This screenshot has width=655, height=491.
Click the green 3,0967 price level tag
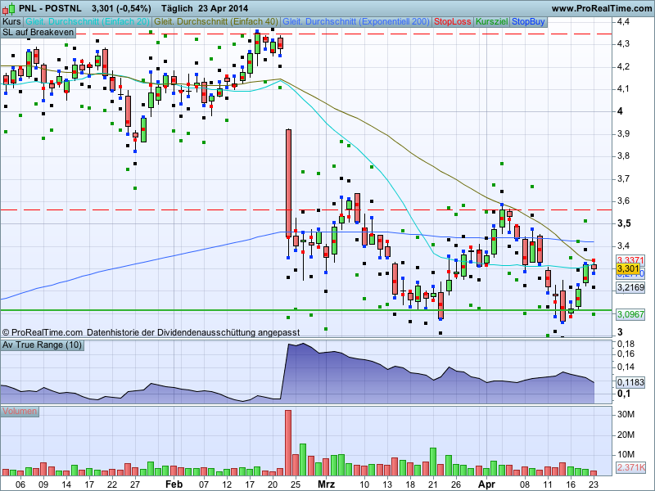click(x=630, y=314)
